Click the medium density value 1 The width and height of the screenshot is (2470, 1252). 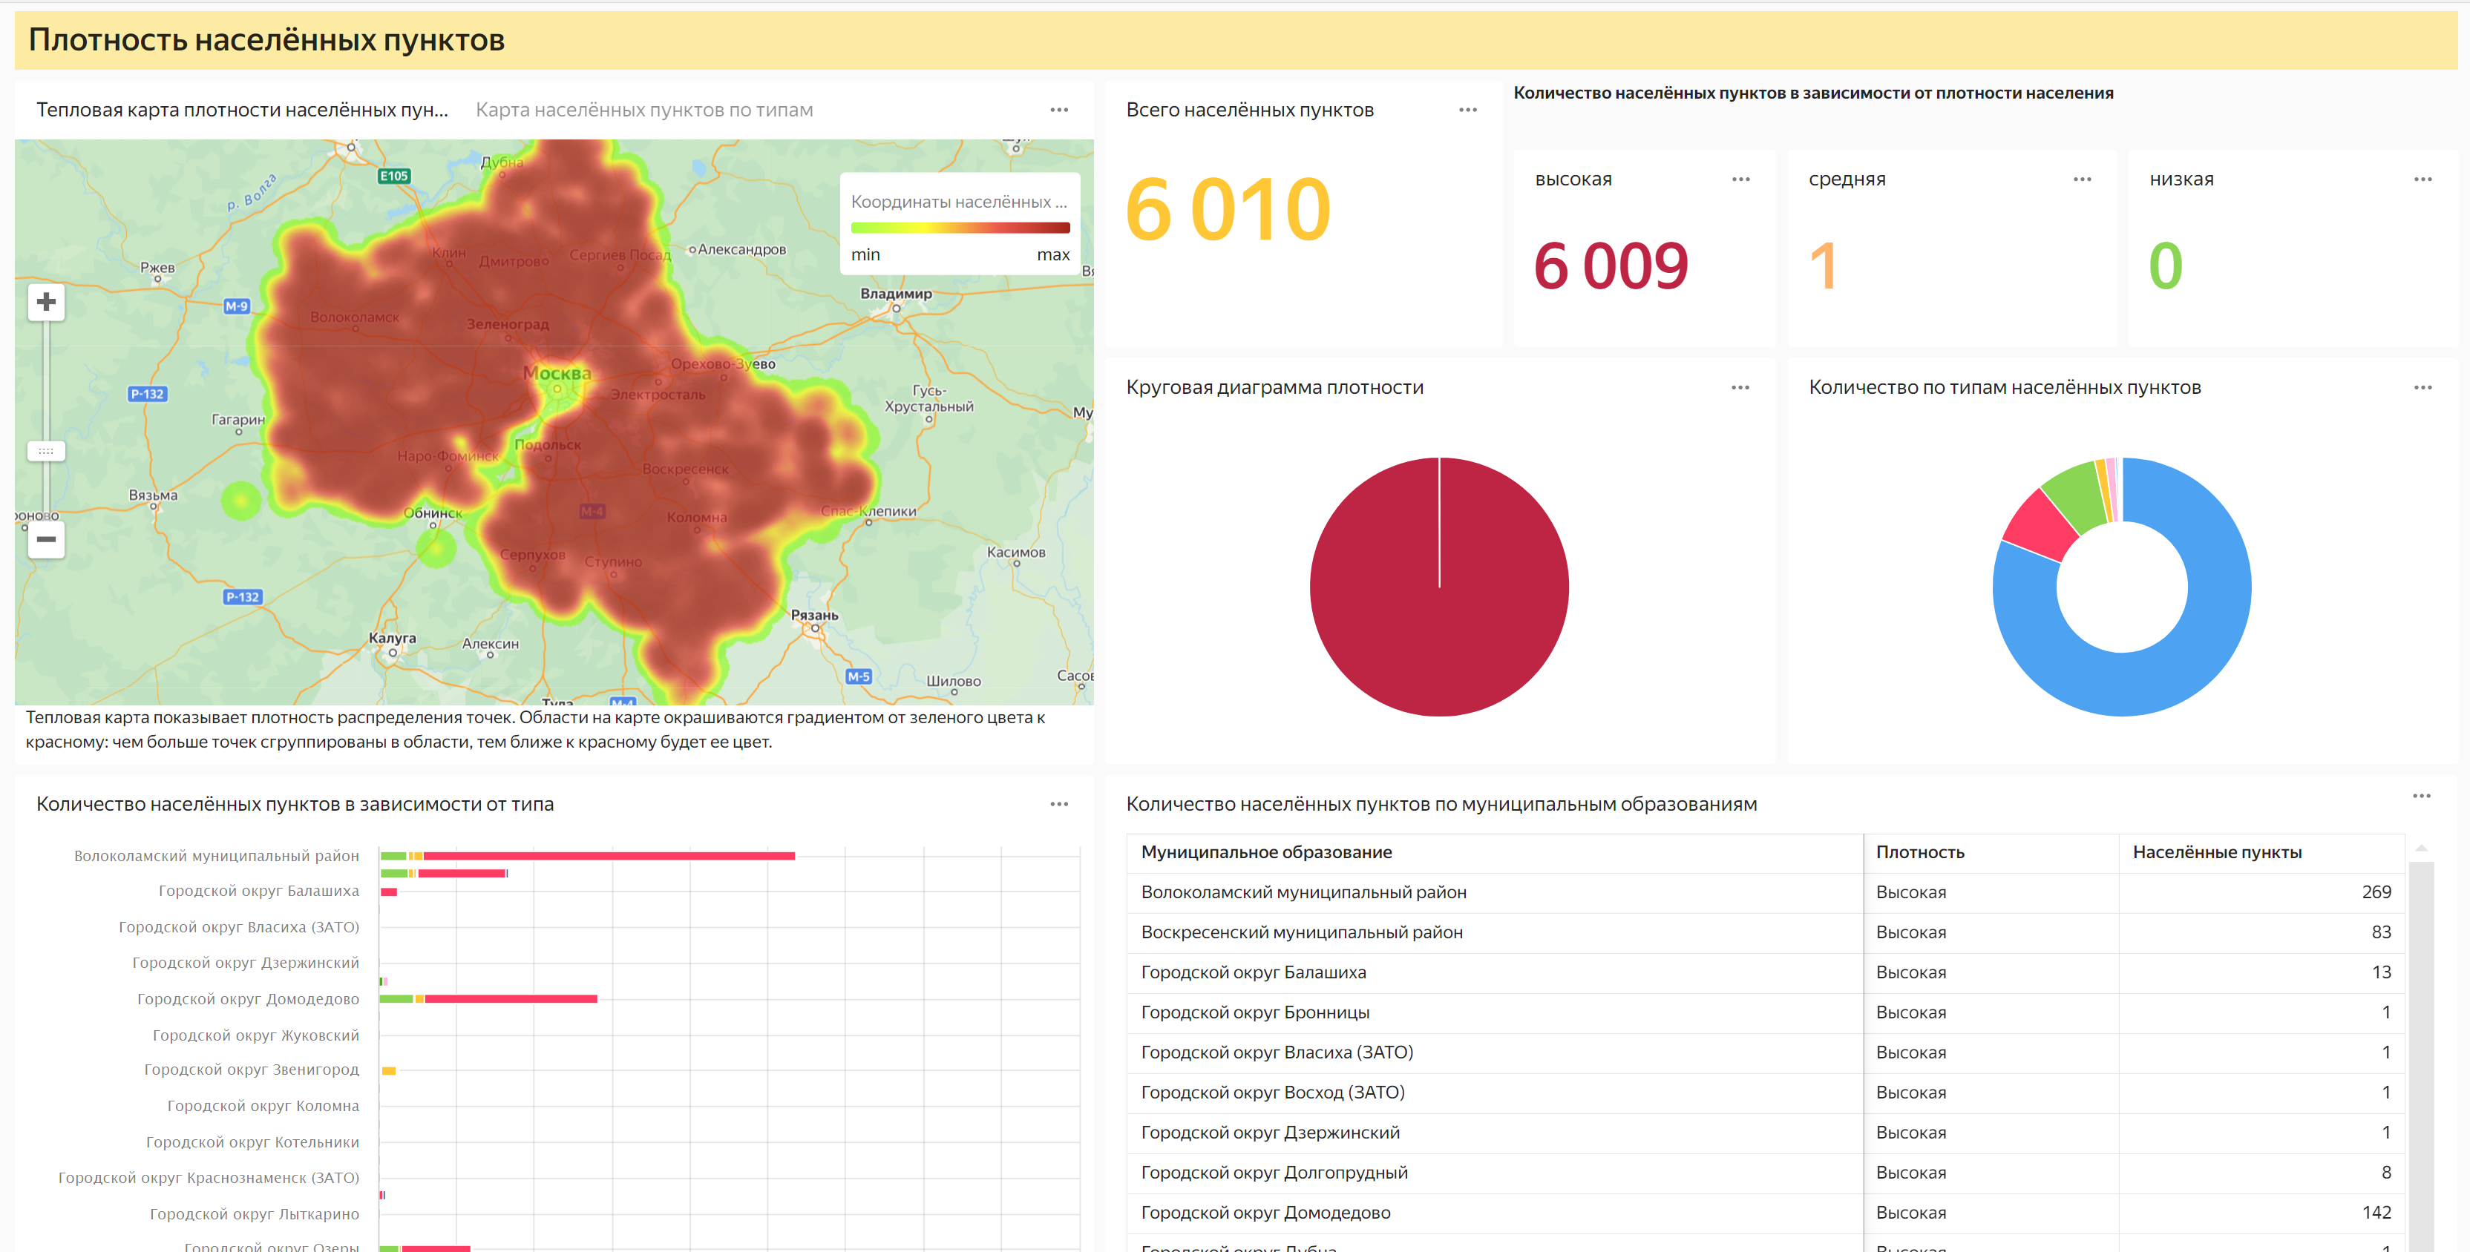(x=1823, y=266)
